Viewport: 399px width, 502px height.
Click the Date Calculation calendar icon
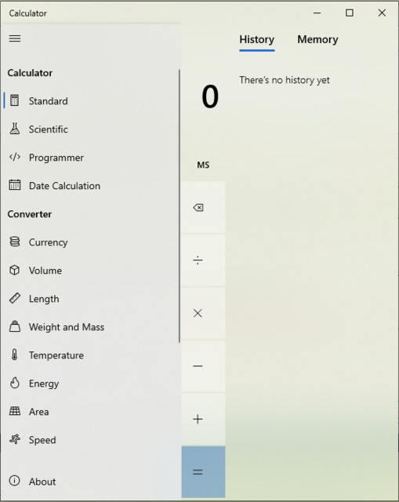pyautogui.click(x=15, y=185)
